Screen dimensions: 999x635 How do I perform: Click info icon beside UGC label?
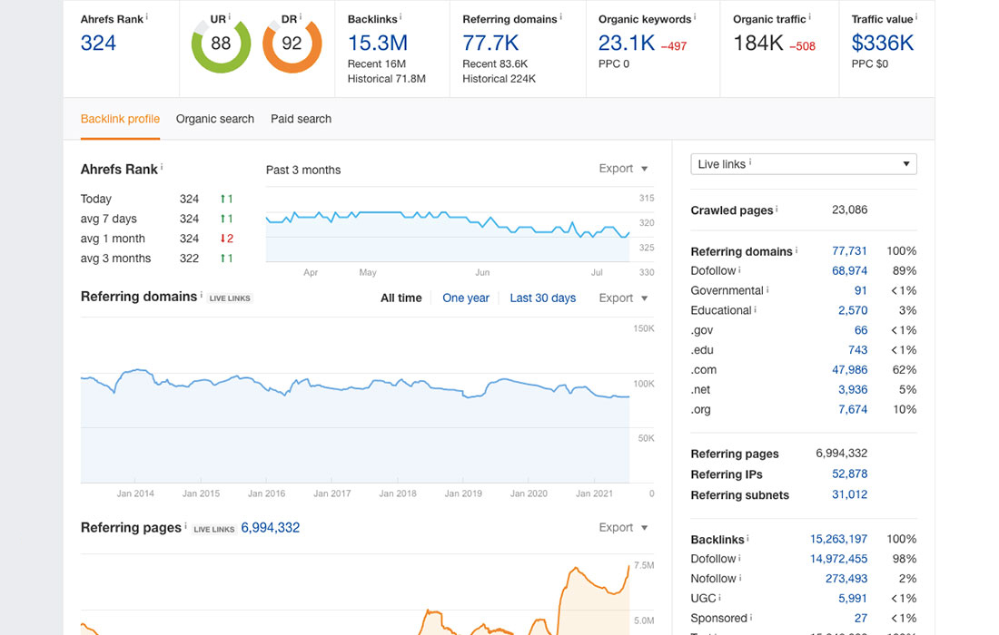coord(719,598)
